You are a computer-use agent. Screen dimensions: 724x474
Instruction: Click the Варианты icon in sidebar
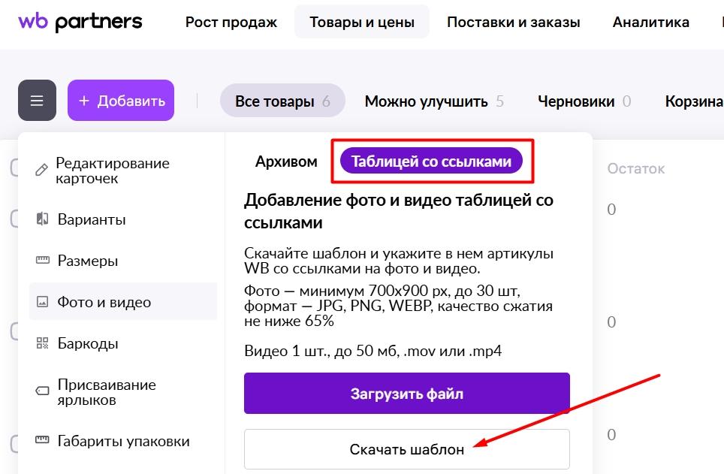tap(42, 219)
